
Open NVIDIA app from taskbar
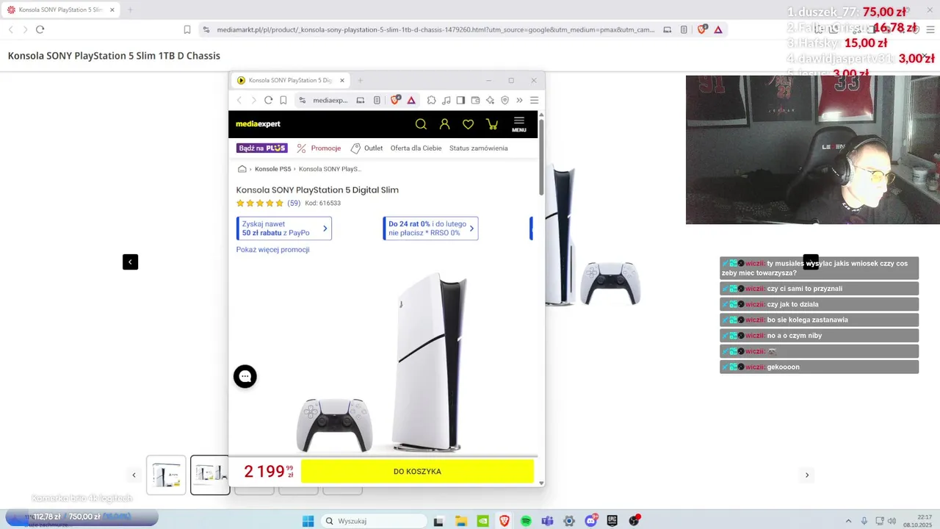(x=482, y=521)
